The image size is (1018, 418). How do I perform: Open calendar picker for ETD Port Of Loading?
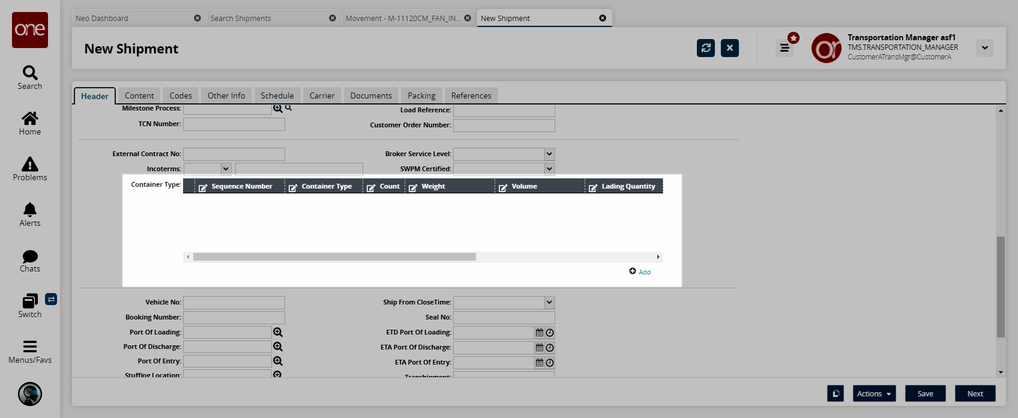pyautogui.click(x=540, y=333)
